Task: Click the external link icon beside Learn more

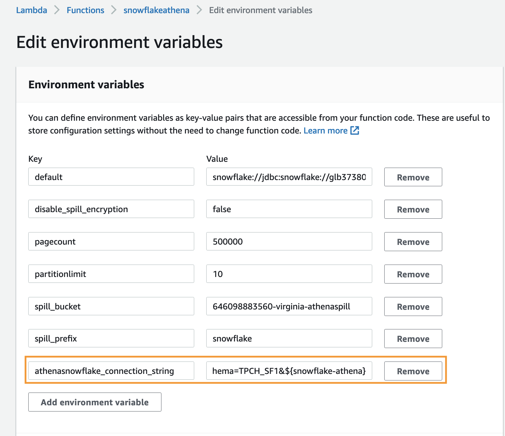Action: click(355, 130)
